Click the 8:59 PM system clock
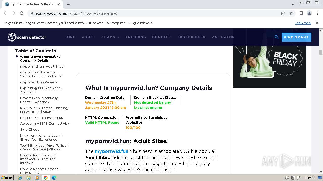Viewport: 323px width, 181px height. click(310, 178)
